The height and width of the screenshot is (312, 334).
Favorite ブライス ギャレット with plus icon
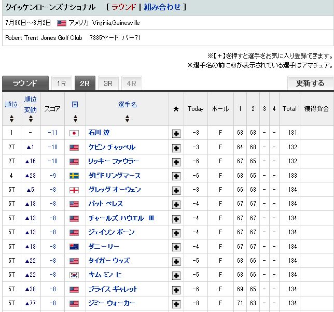(x=176, y=290)
